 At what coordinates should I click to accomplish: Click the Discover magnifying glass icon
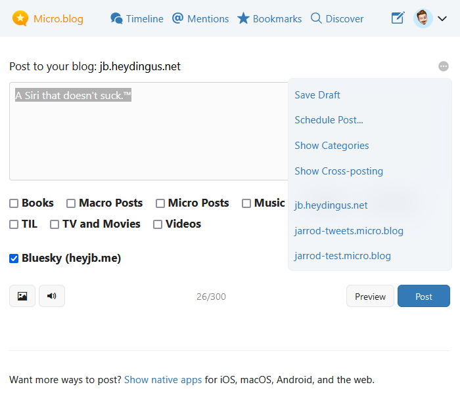point(316,18)
